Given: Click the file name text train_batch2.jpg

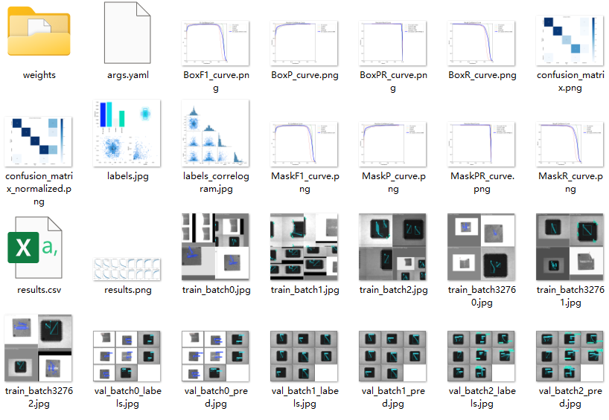Looking at the screenshot, I should [x=393, y=290].
